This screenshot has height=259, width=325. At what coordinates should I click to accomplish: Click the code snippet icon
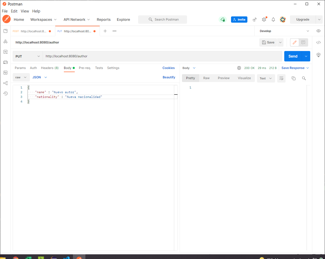[319, 42]
